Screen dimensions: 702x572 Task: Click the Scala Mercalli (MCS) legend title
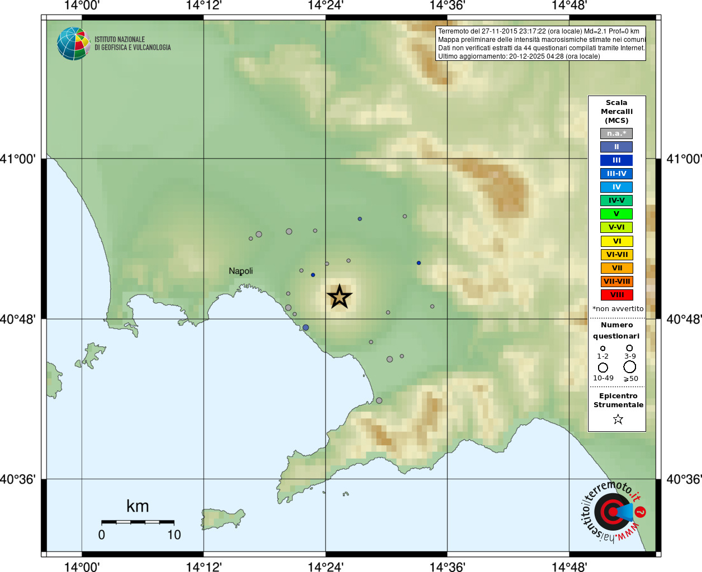coord(616,112)
